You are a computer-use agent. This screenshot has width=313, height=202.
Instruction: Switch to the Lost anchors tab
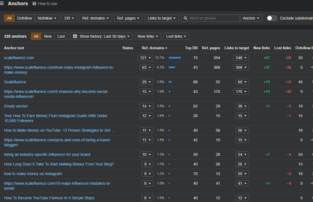click(x=61, y=36)
